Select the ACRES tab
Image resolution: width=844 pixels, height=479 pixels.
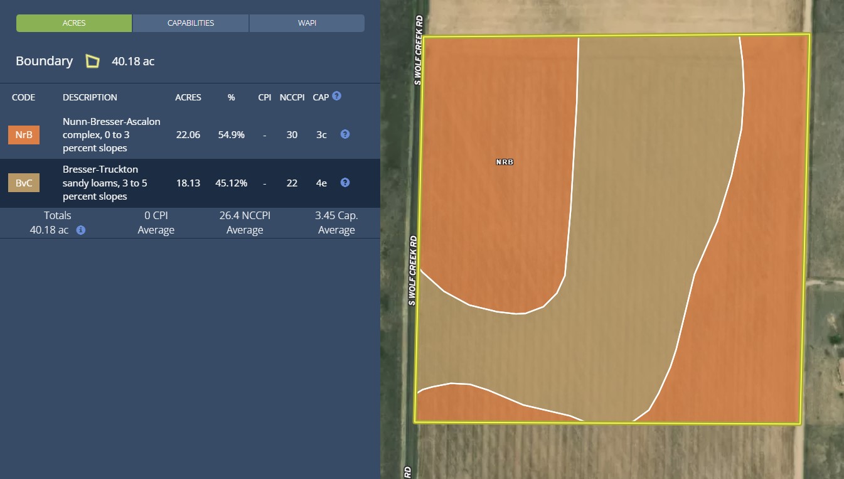pos(74,23)
